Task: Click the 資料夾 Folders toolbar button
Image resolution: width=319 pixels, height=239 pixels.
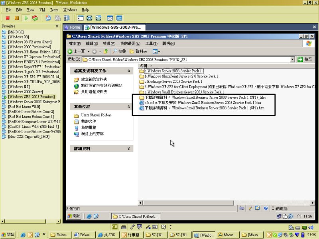Action: (x=138, y=51)
